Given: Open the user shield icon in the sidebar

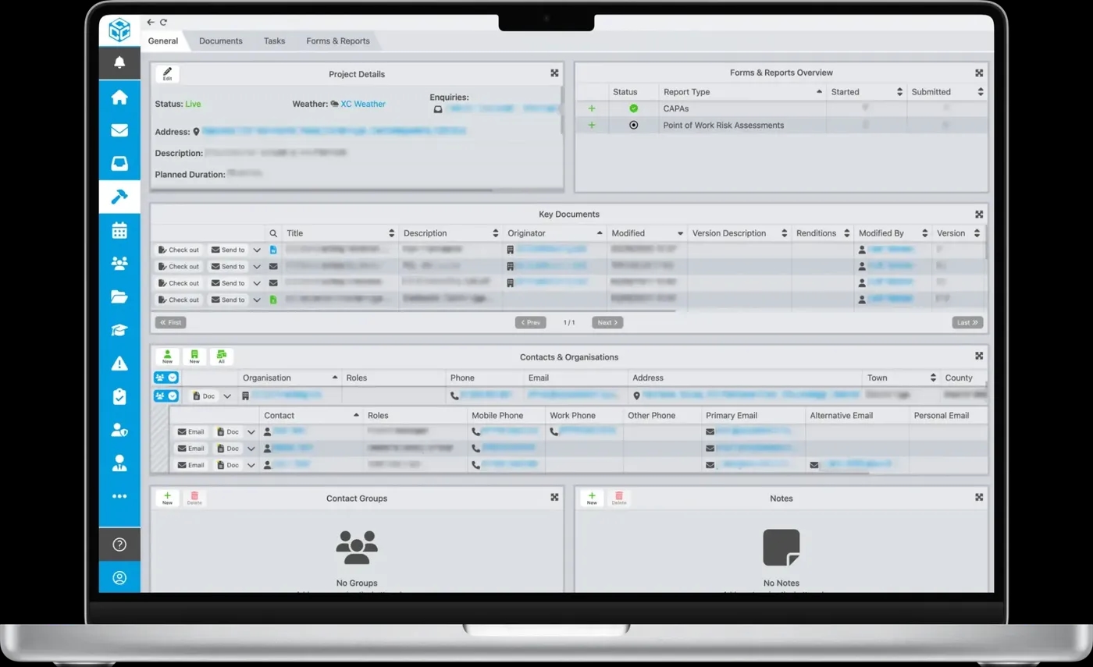Looking at the screenshot, I should (119, 430).
